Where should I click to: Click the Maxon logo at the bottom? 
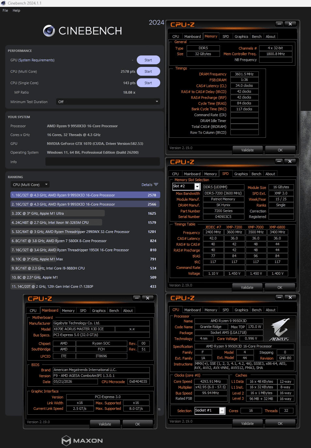coord(82,440)
